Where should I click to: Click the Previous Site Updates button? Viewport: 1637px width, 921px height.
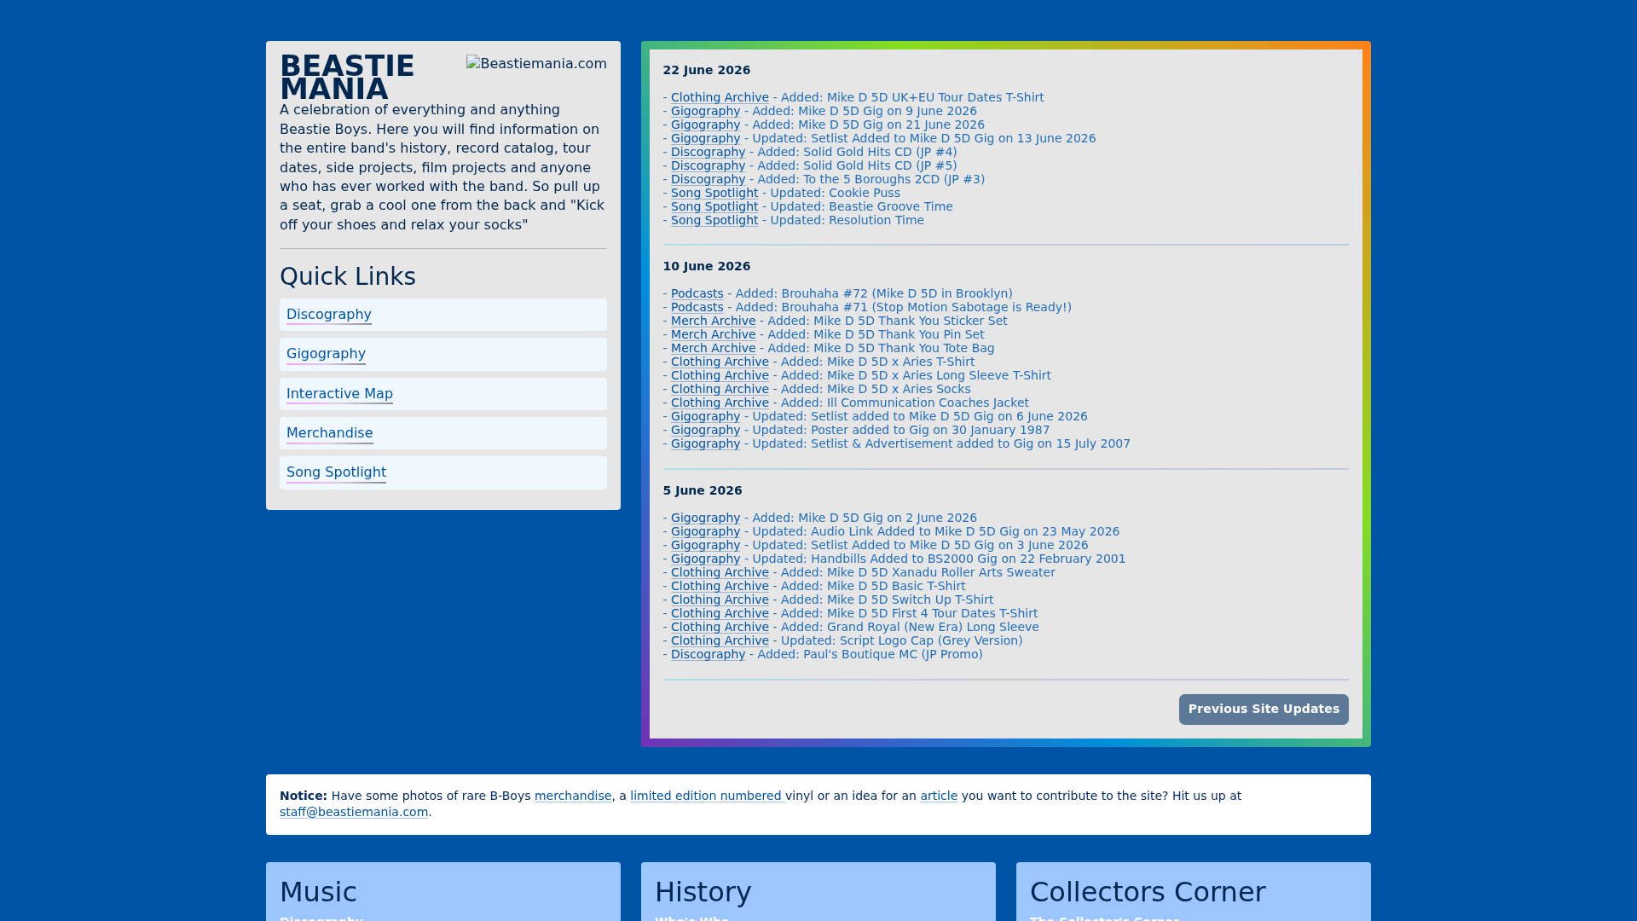1264,710
